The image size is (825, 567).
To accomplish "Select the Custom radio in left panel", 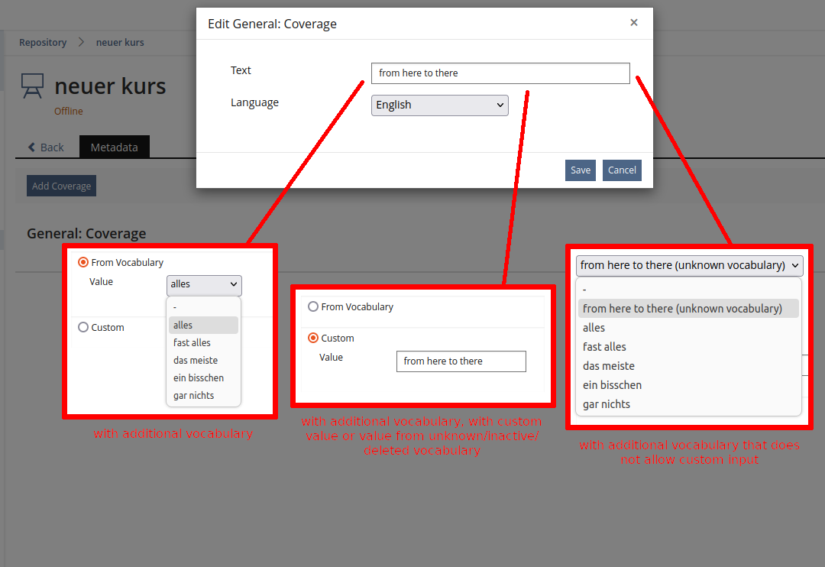I will click(83, 327).
